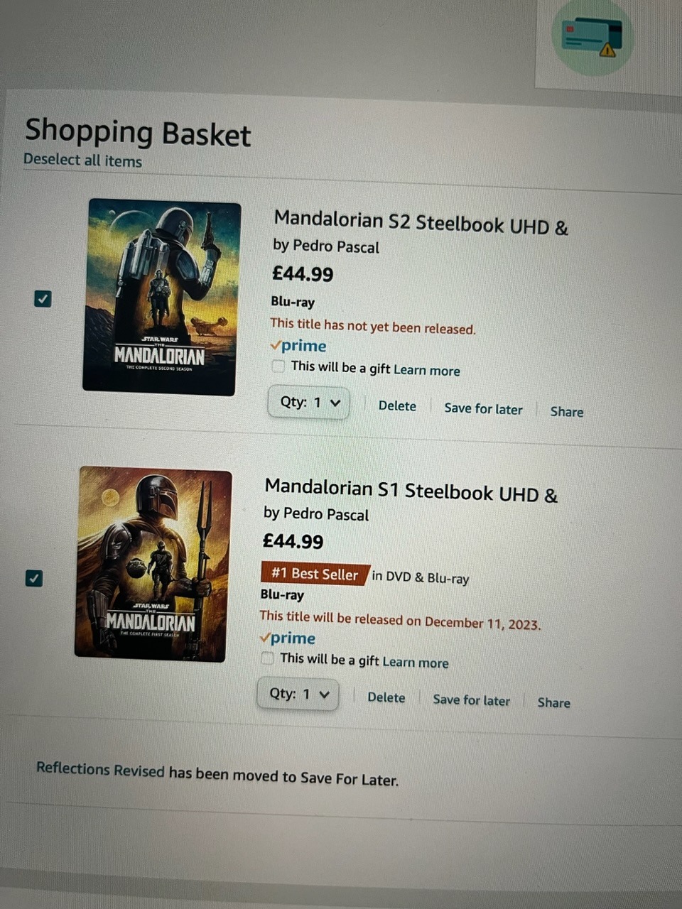This screenshot has width=682, height=909.
Task: Share the Mandalorian S2 Steelbook item
Action: click(x=566, y=411)
